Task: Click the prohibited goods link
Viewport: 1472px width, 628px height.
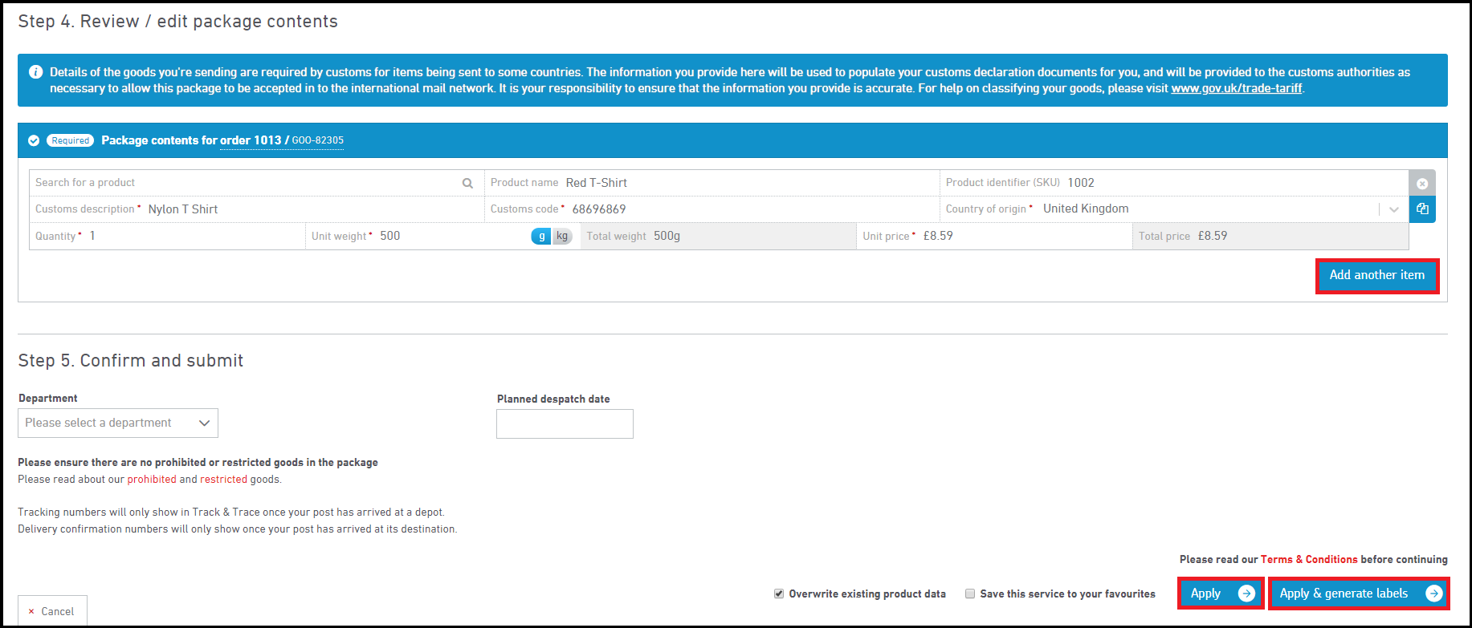Action: [x=152, y=480]
